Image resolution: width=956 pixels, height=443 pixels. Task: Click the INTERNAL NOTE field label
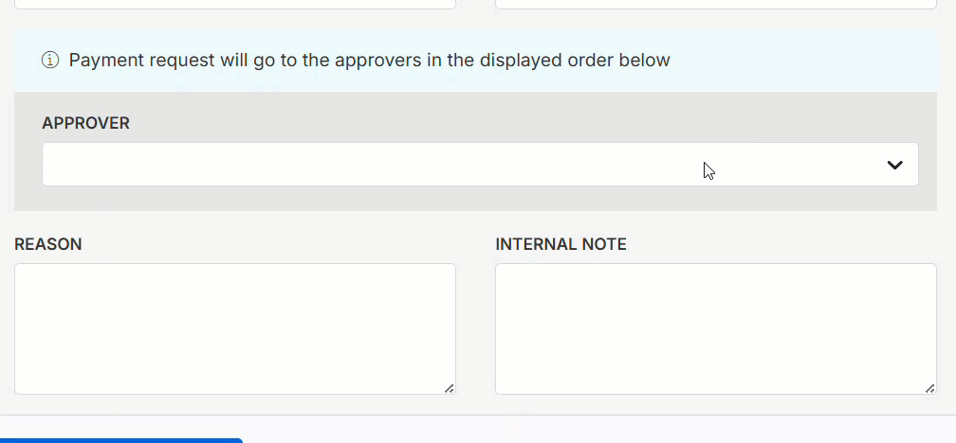[x=561, y=244]
